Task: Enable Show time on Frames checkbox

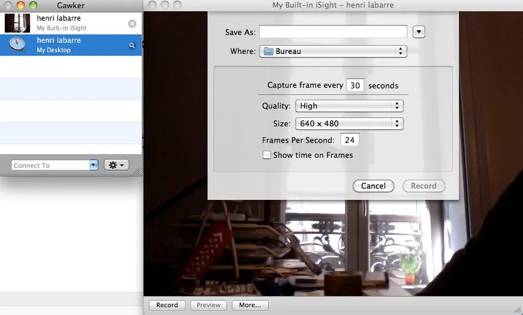Action: tap(267, 155)
